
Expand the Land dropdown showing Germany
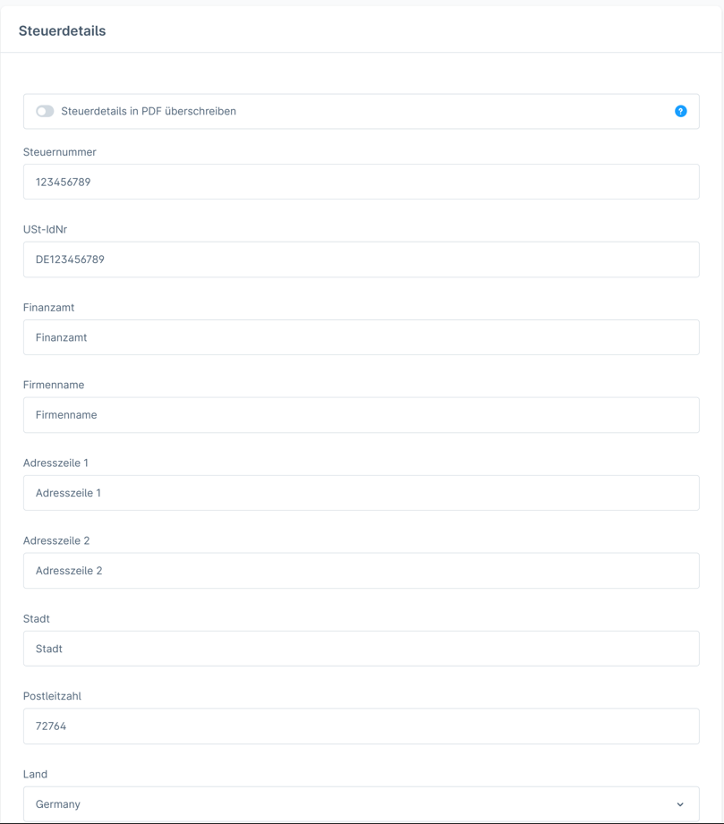pyautogui.click(x=362, y=804)
